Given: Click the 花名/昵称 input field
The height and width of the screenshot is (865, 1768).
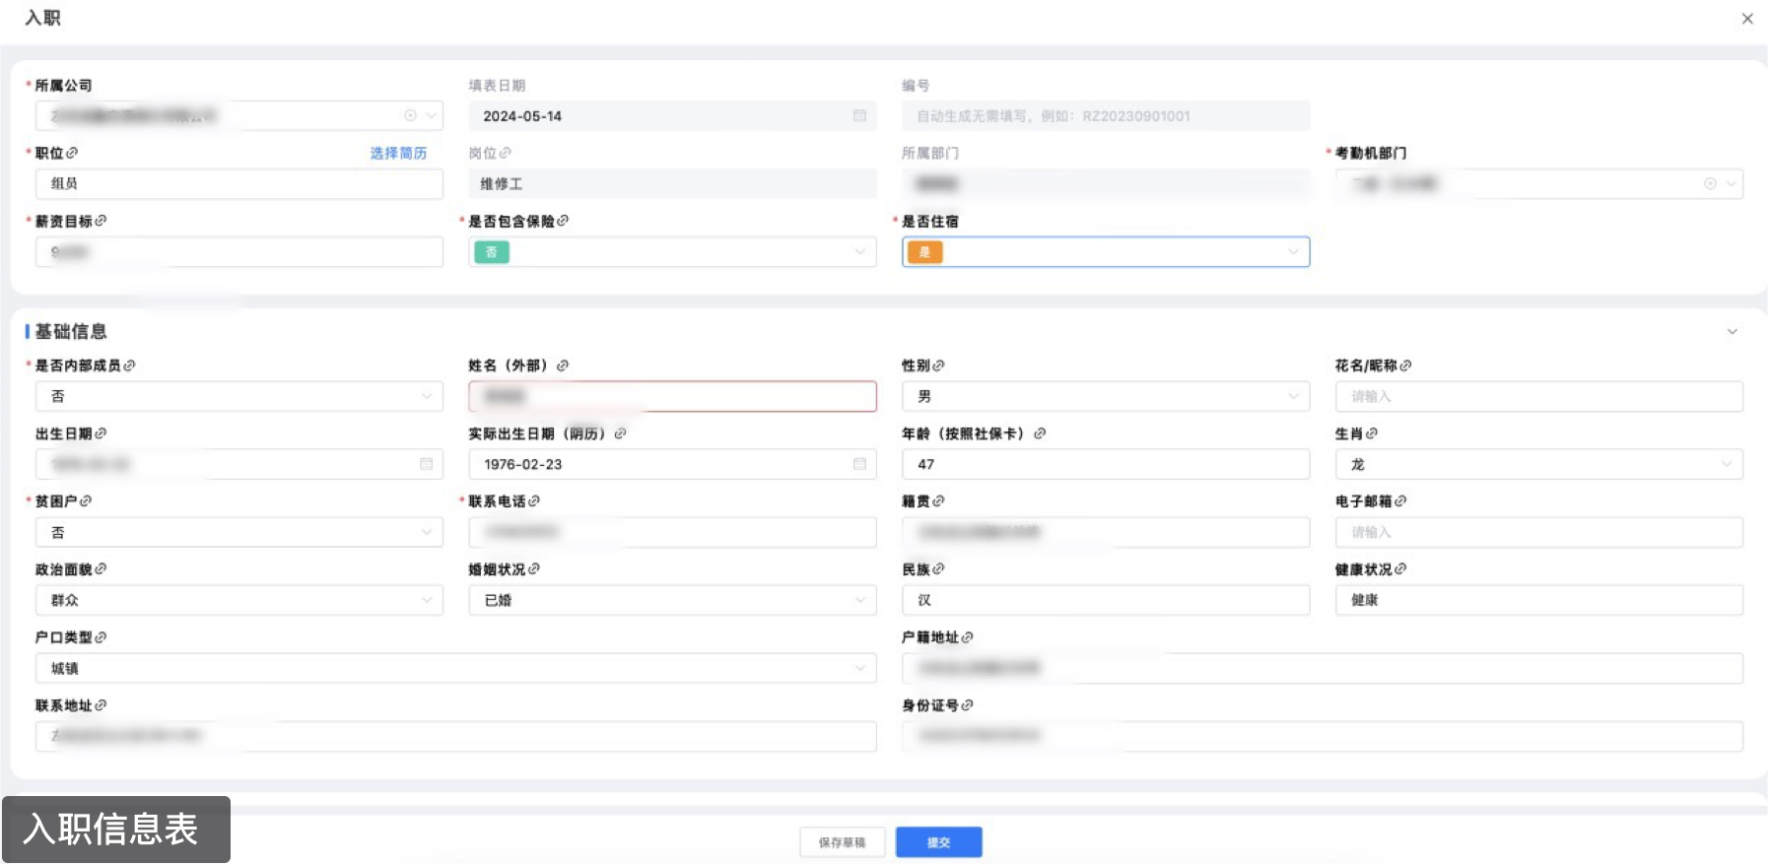Looking at the screenshot, I should (1538, 396).
